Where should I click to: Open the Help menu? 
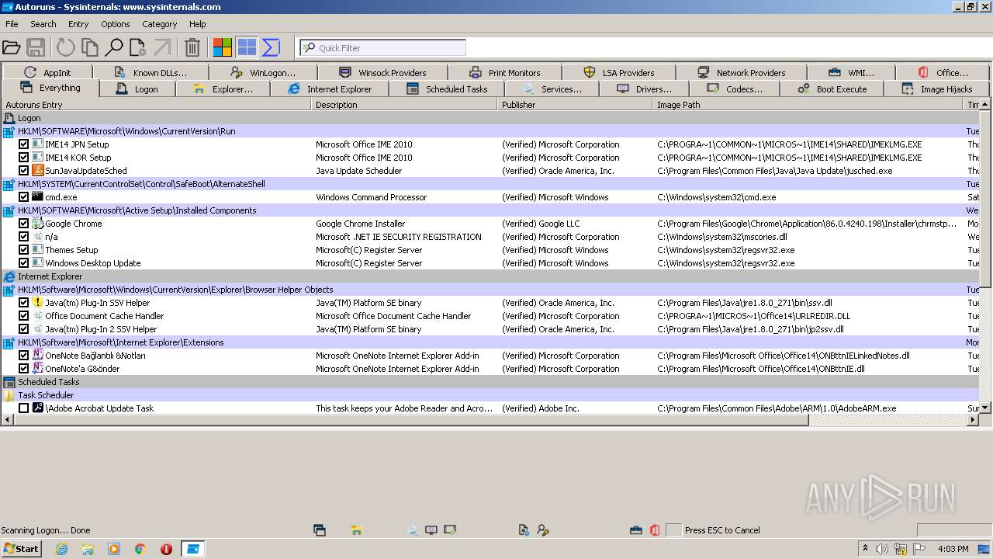point(198,24)
